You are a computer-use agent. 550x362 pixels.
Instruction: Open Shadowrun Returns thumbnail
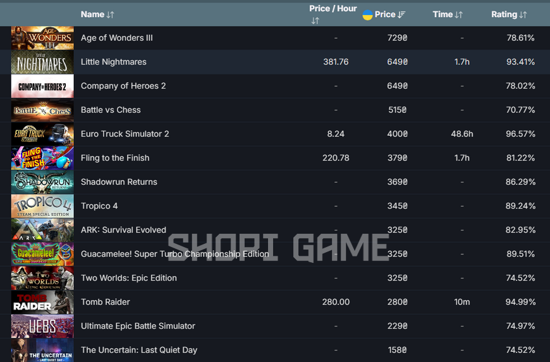[42, 182]
